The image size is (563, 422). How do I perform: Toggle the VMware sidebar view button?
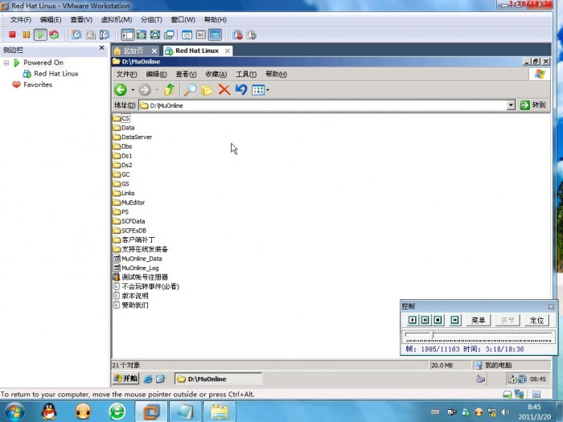tap(127, 35)
